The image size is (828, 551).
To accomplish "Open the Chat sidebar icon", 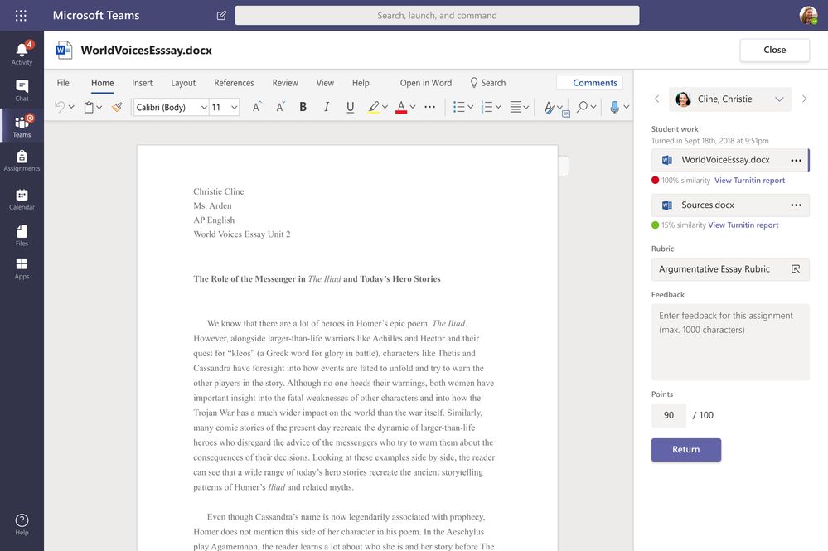I will click(x=22, y=90).
